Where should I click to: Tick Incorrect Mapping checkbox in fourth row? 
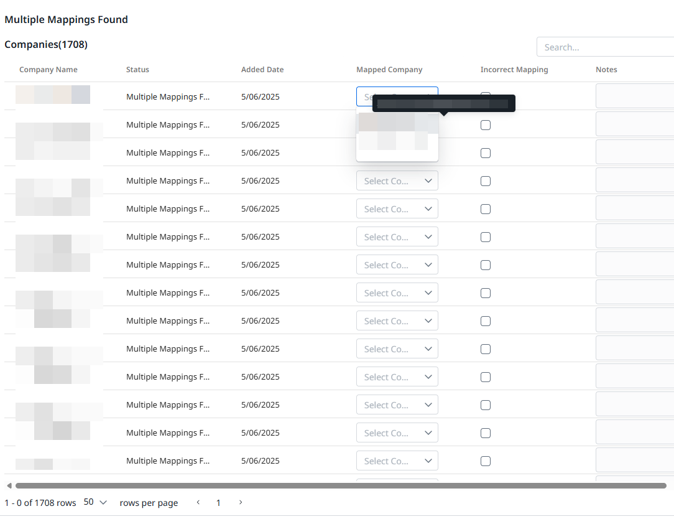point(486,181)
